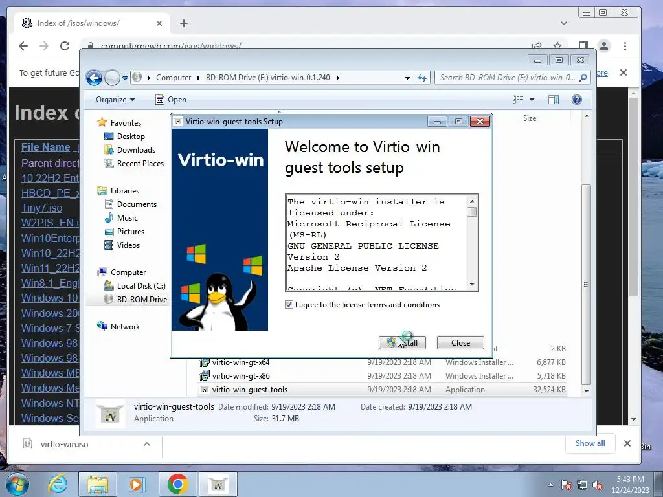Close the Index of /isos/windows/ tab
663x497 pixels.
(x=159, y=23)
